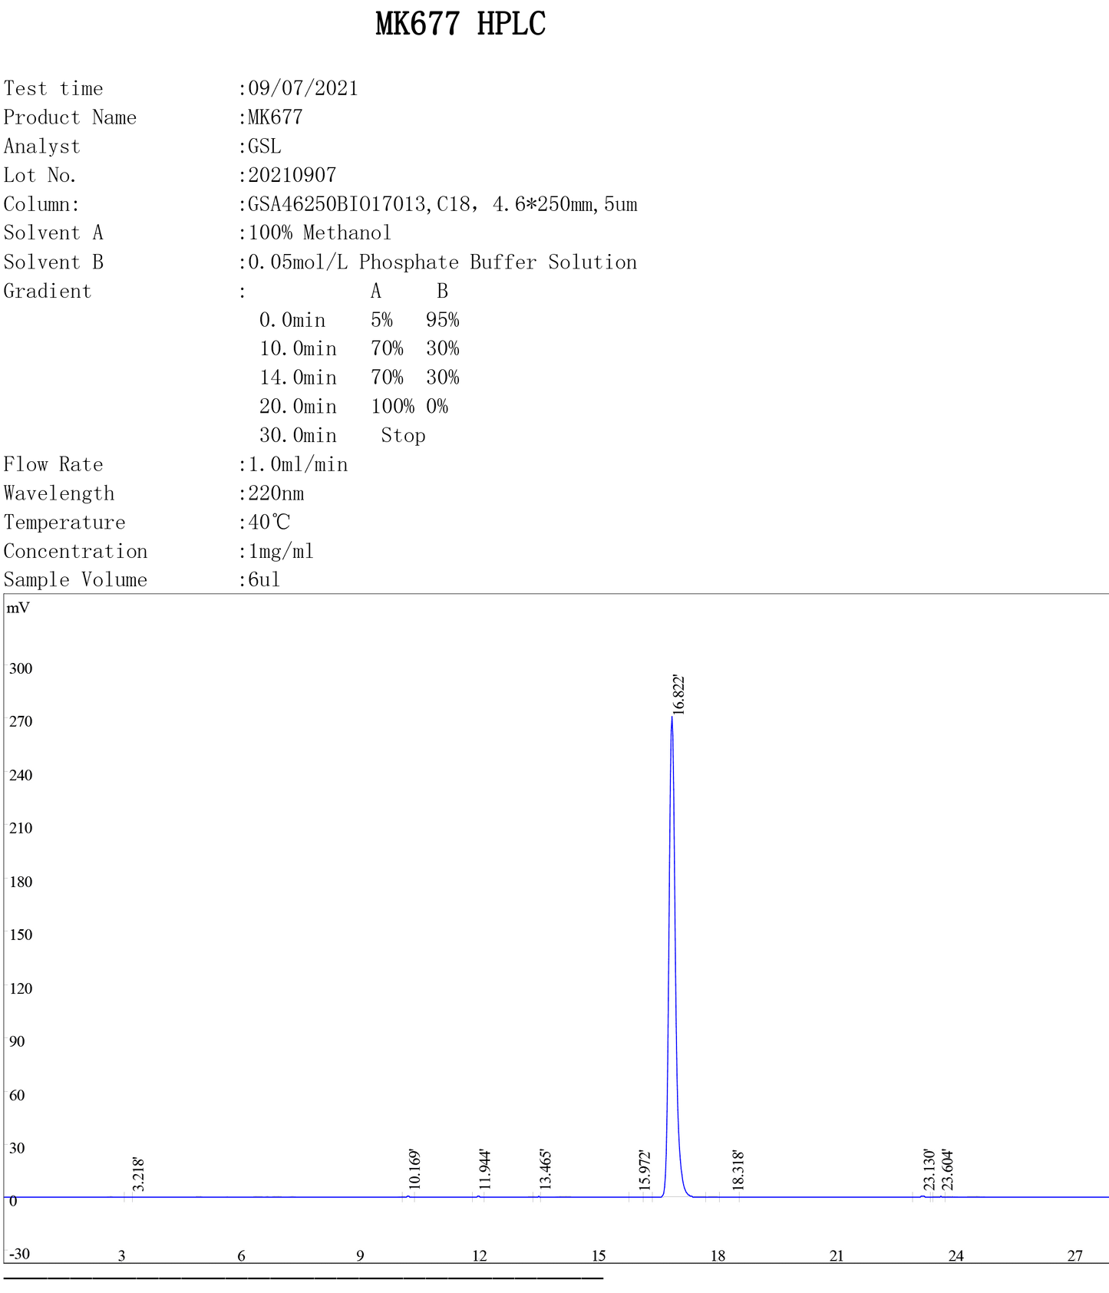Screen dimensions: 1109x1293
Task: Click the peak label 15.972'
Action: tap(645, 1170)
